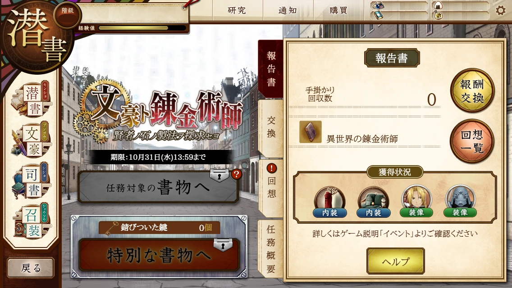Click the red candle 内装 reward icon
512x288 pixels.
pyautogui.click(x=330, y=202)
